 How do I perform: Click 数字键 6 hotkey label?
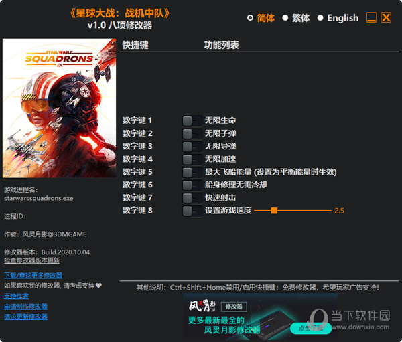[x=137, y=185]
